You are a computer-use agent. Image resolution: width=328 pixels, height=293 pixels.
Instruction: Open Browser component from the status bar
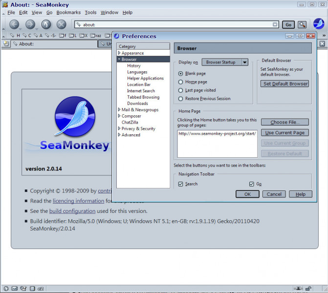click(6, 289)
